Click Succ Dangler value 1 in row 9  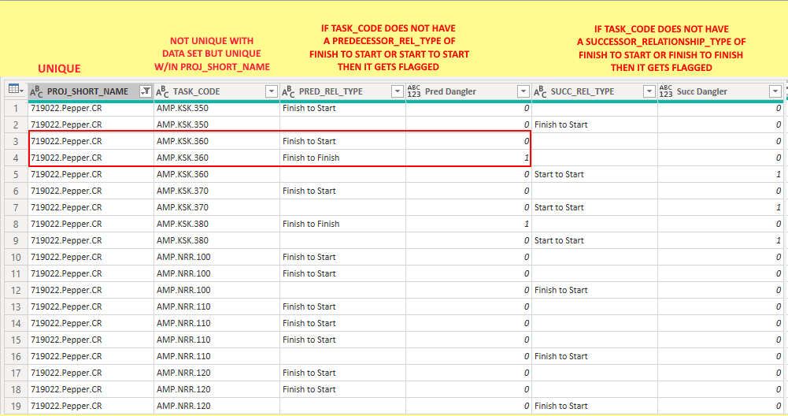coord(778,240)
